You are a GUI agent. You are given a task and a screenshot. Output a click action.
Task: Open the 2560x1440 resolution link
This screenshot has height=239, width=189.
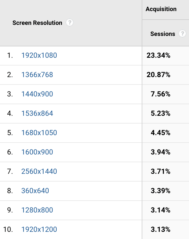(39, 171)
